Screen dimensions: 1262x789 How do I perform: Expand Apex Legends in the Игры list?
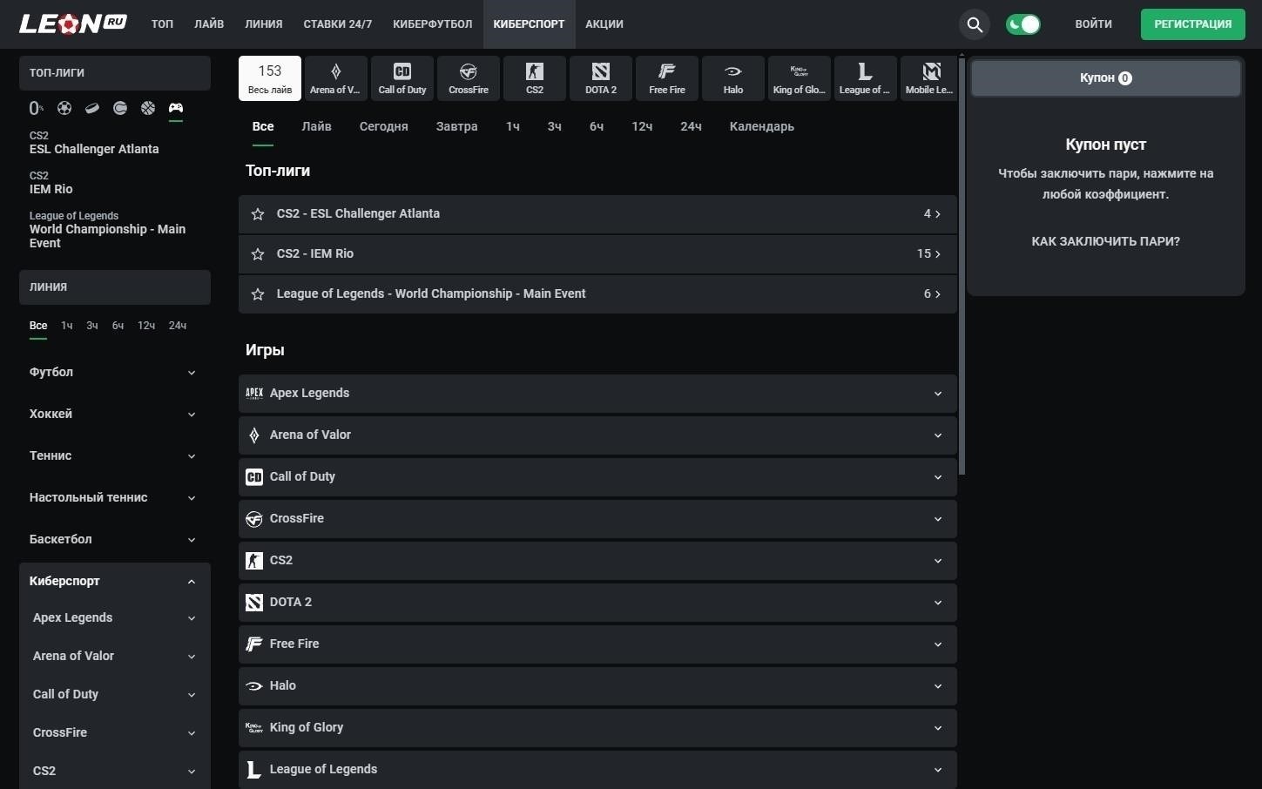[597, 394]
